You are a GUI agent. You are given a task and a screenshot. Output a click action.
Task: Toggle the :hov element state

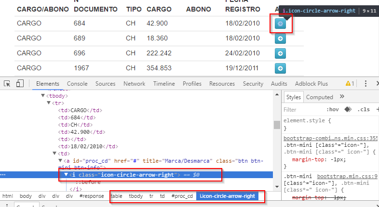pos(332,110)
